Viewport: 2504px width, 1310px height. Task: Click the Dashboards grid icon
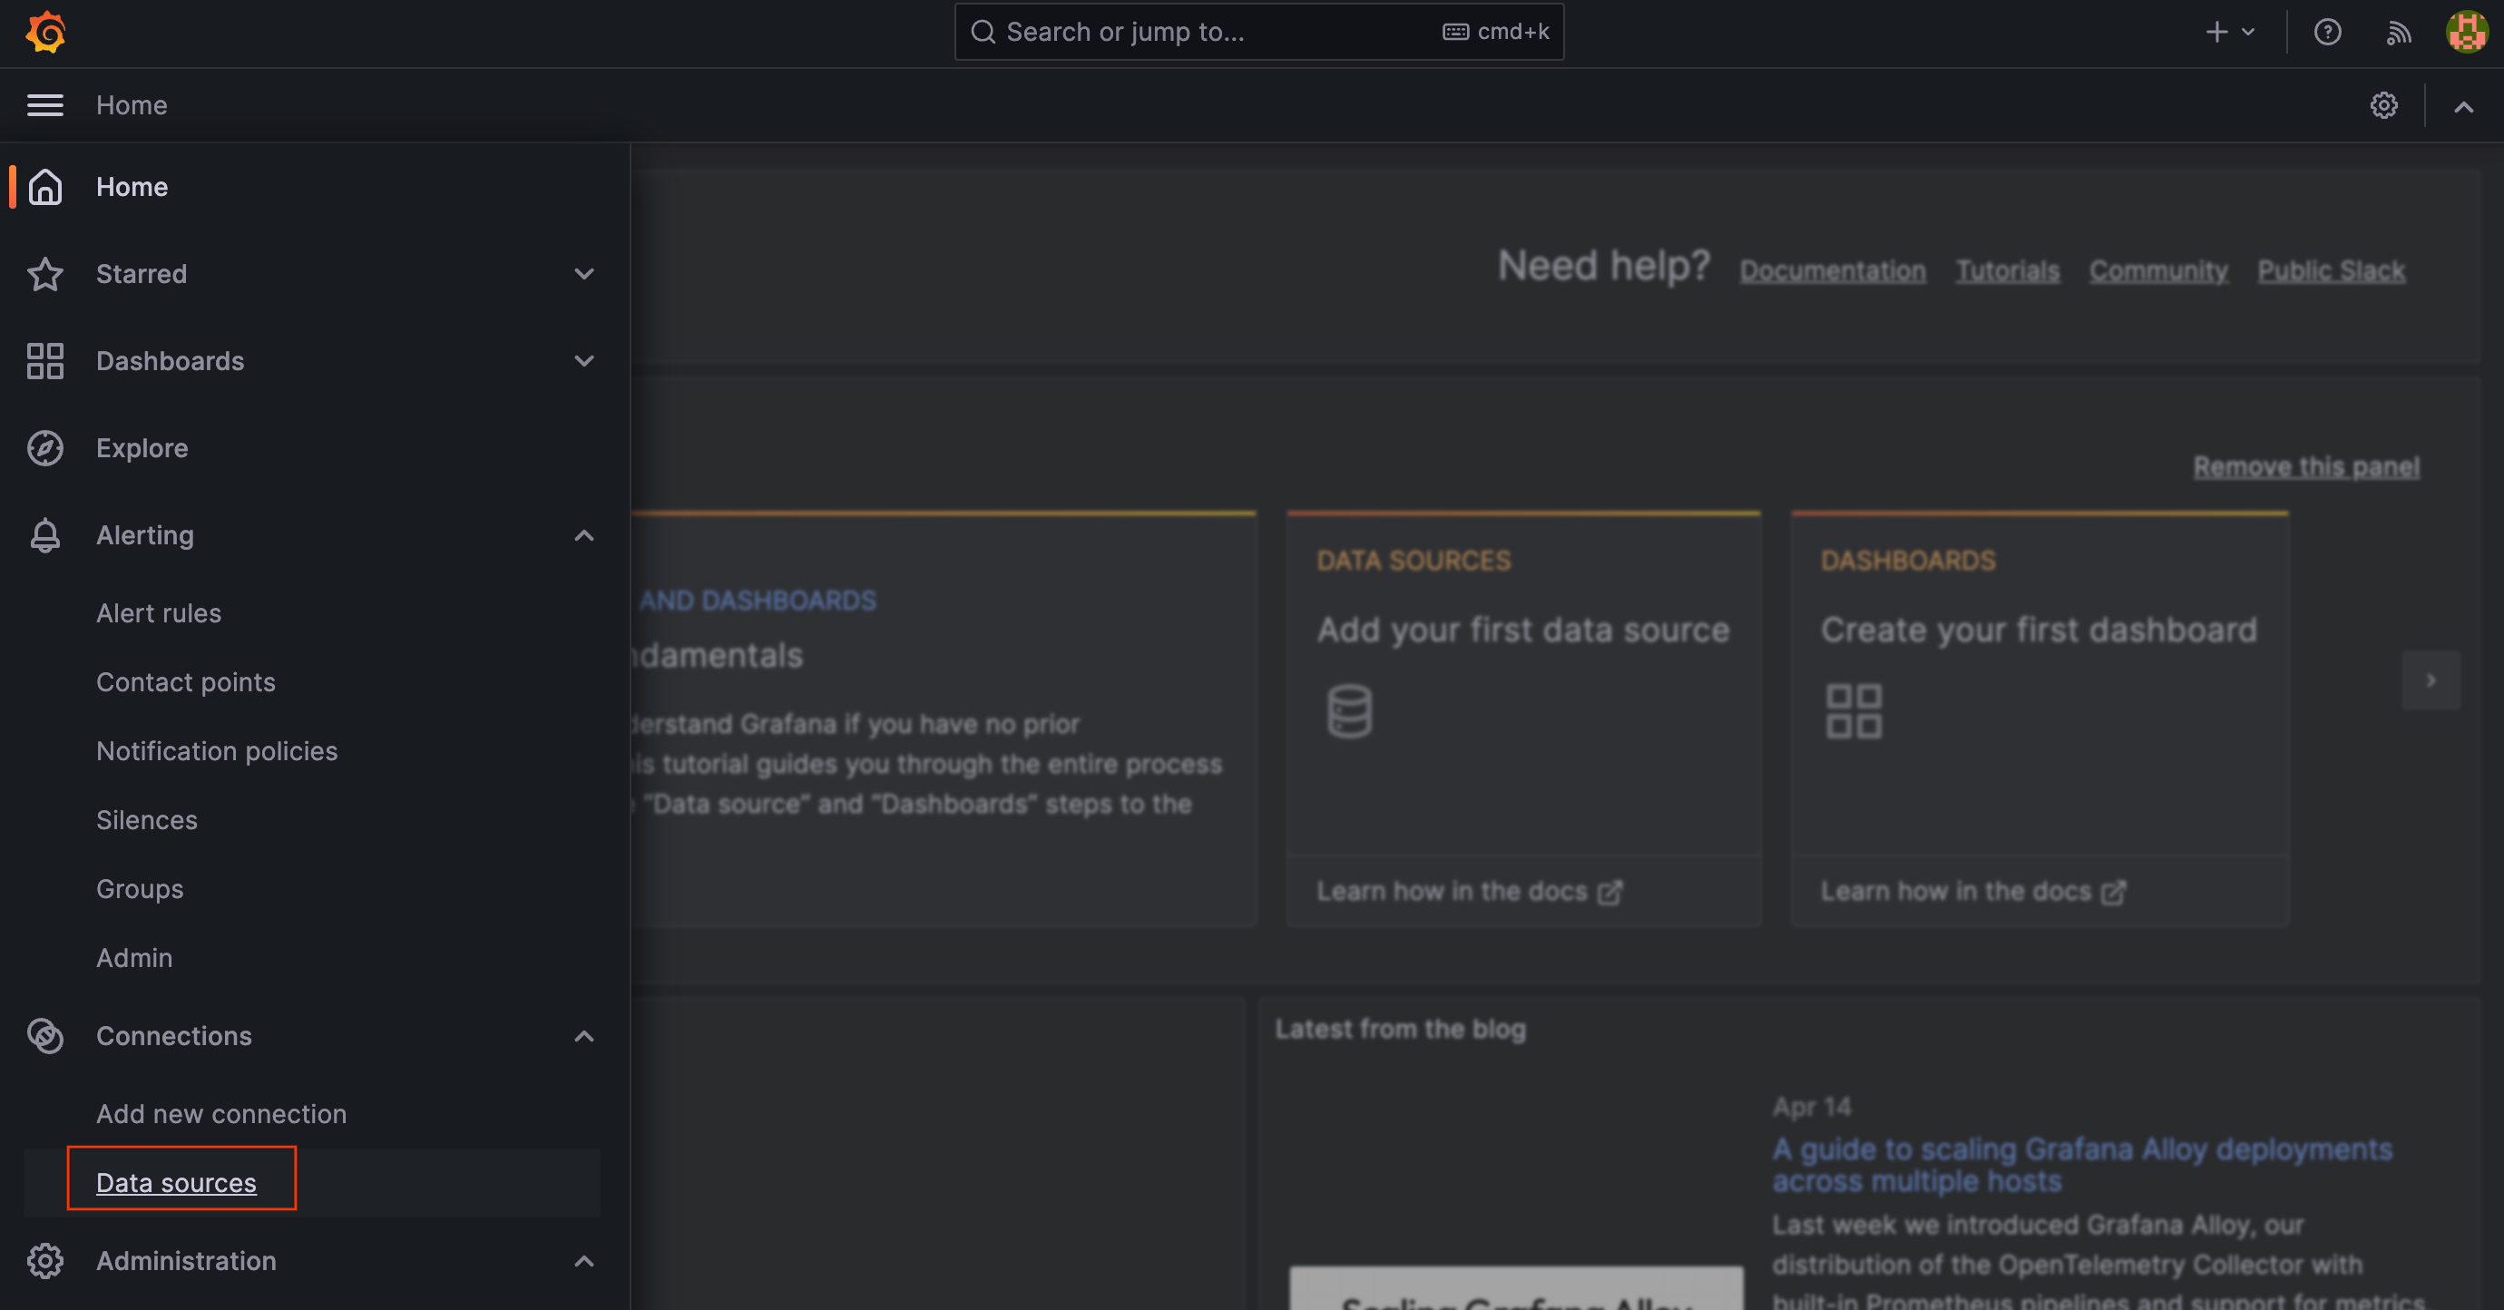point(44,359)
